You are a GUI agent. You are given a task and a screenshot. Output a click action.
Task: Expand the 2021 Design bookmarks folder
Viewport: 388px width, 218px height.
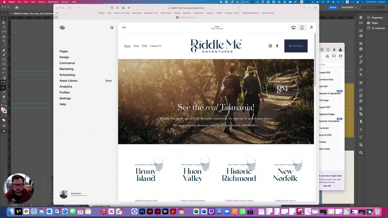pos(166,13)
